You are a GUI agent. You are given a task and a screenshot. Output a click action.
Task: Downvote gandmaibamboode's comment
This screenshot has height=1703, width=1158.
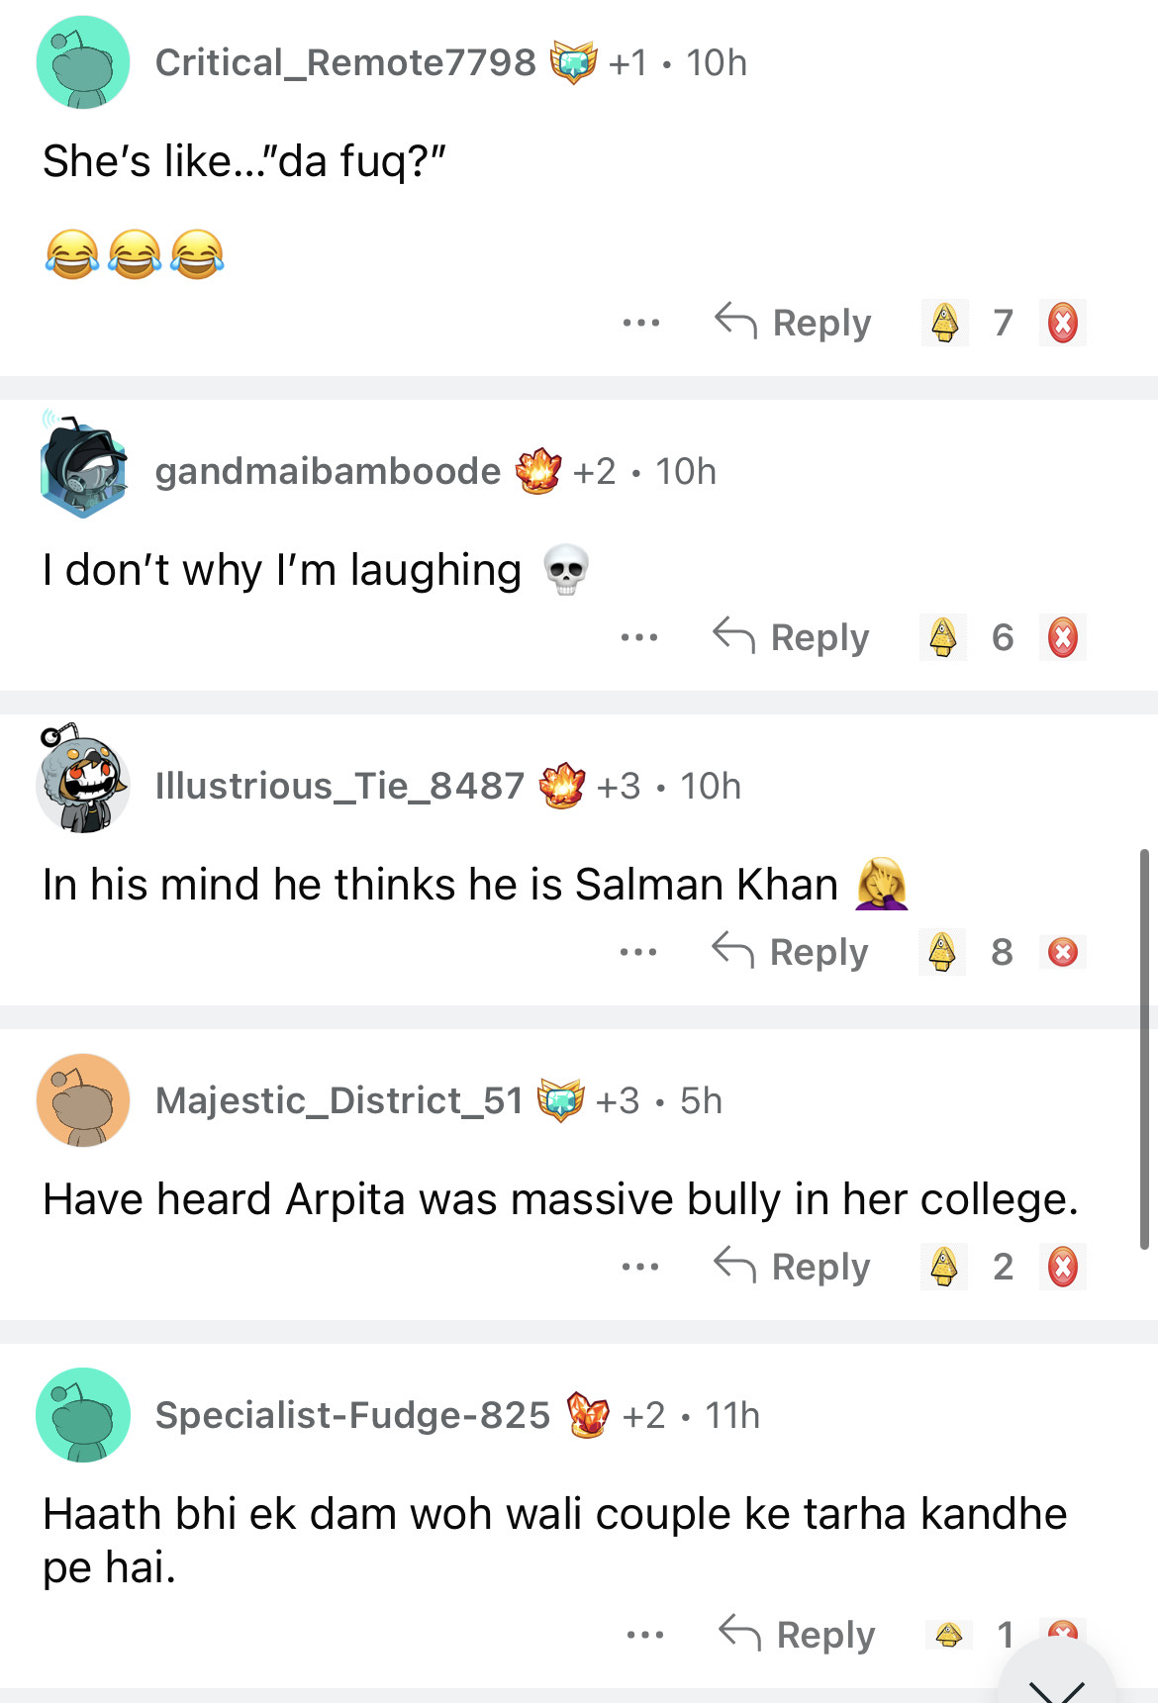coord(1063,637)
